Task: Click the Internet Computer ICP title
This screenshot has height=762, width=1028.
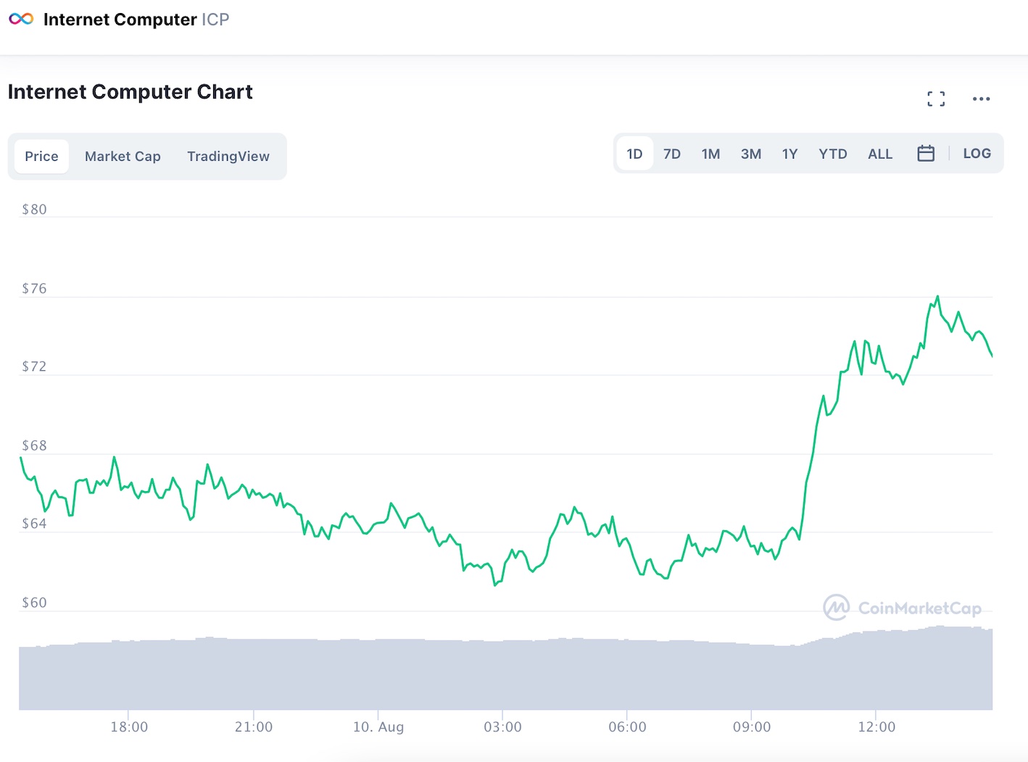Action: pos(136,20)
